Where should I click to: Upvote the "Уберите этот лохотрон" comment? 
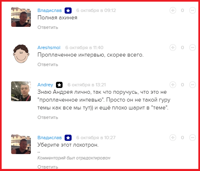coord(173,138)
